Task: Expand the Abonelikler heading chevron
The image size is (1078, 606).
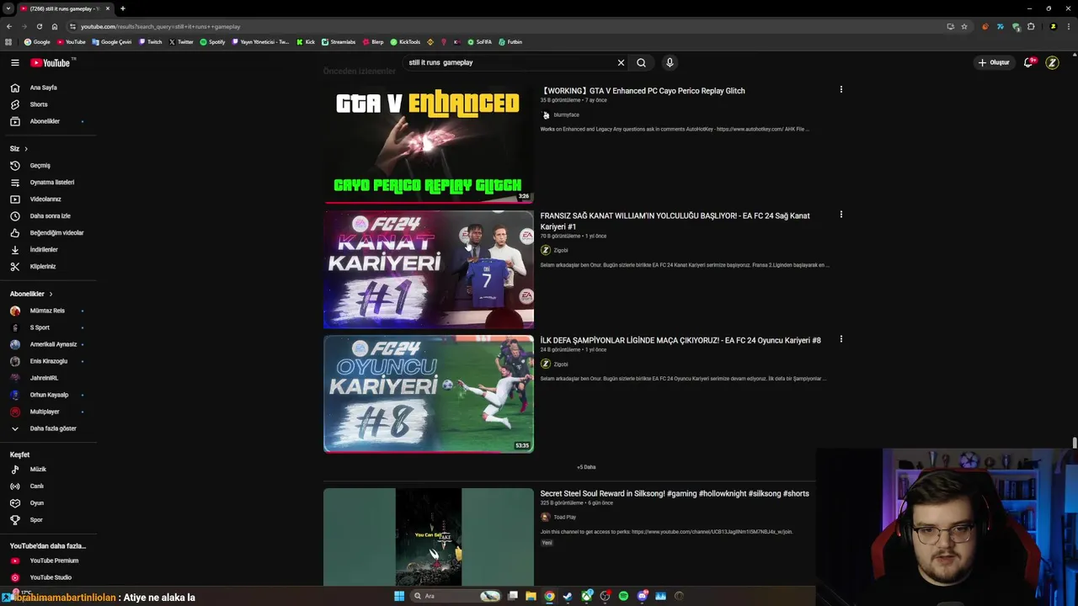Action: 51,294
